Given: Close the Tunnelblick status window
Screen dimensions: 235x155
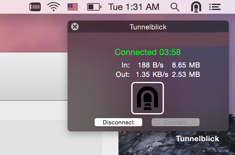Looking at the screenshot, I should [x=75, y=27].
